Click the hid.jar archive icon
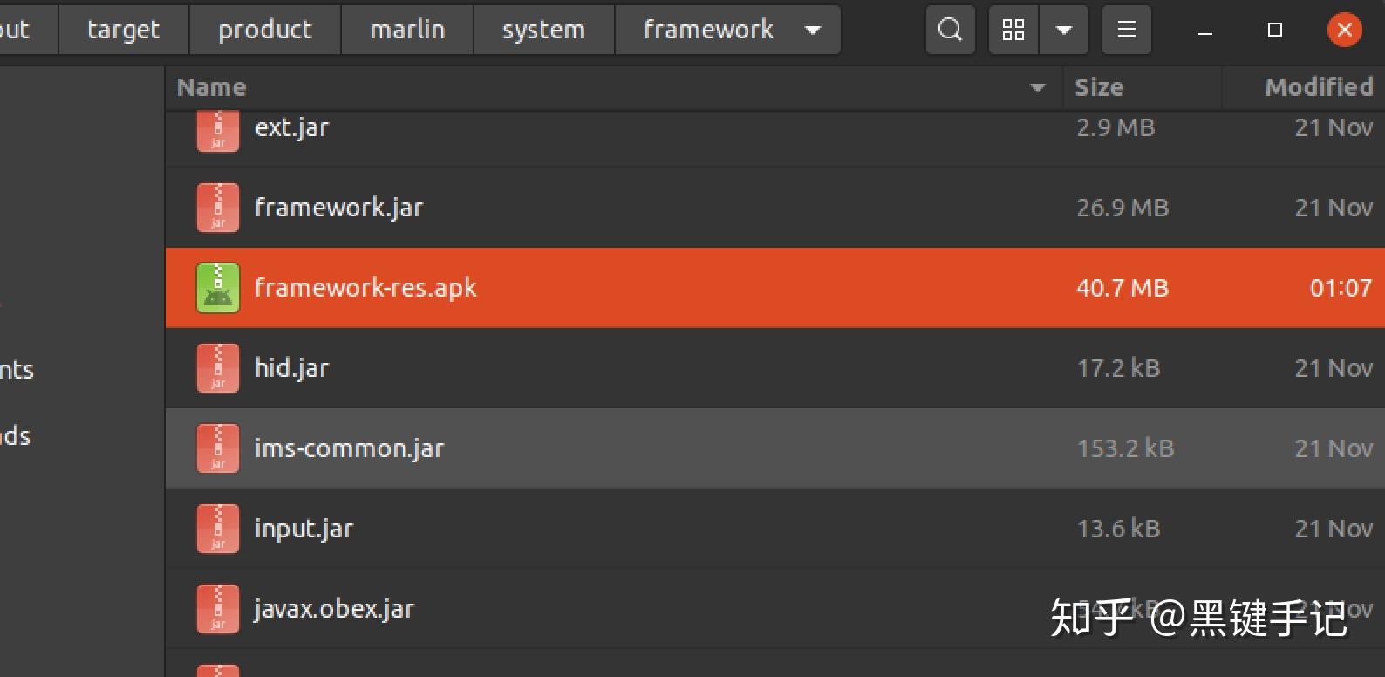The height and width of the screenshot is (677, 1385). coord(218,368)
